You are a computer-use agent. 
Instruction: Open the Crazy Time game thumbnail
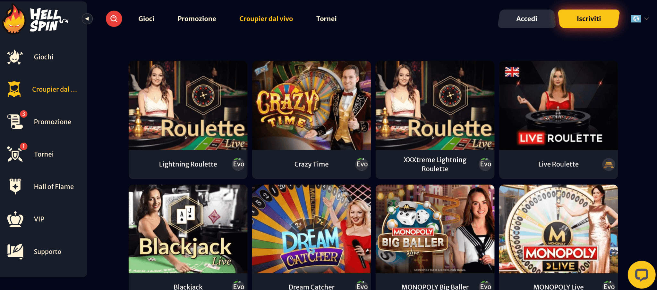point(311,105)
